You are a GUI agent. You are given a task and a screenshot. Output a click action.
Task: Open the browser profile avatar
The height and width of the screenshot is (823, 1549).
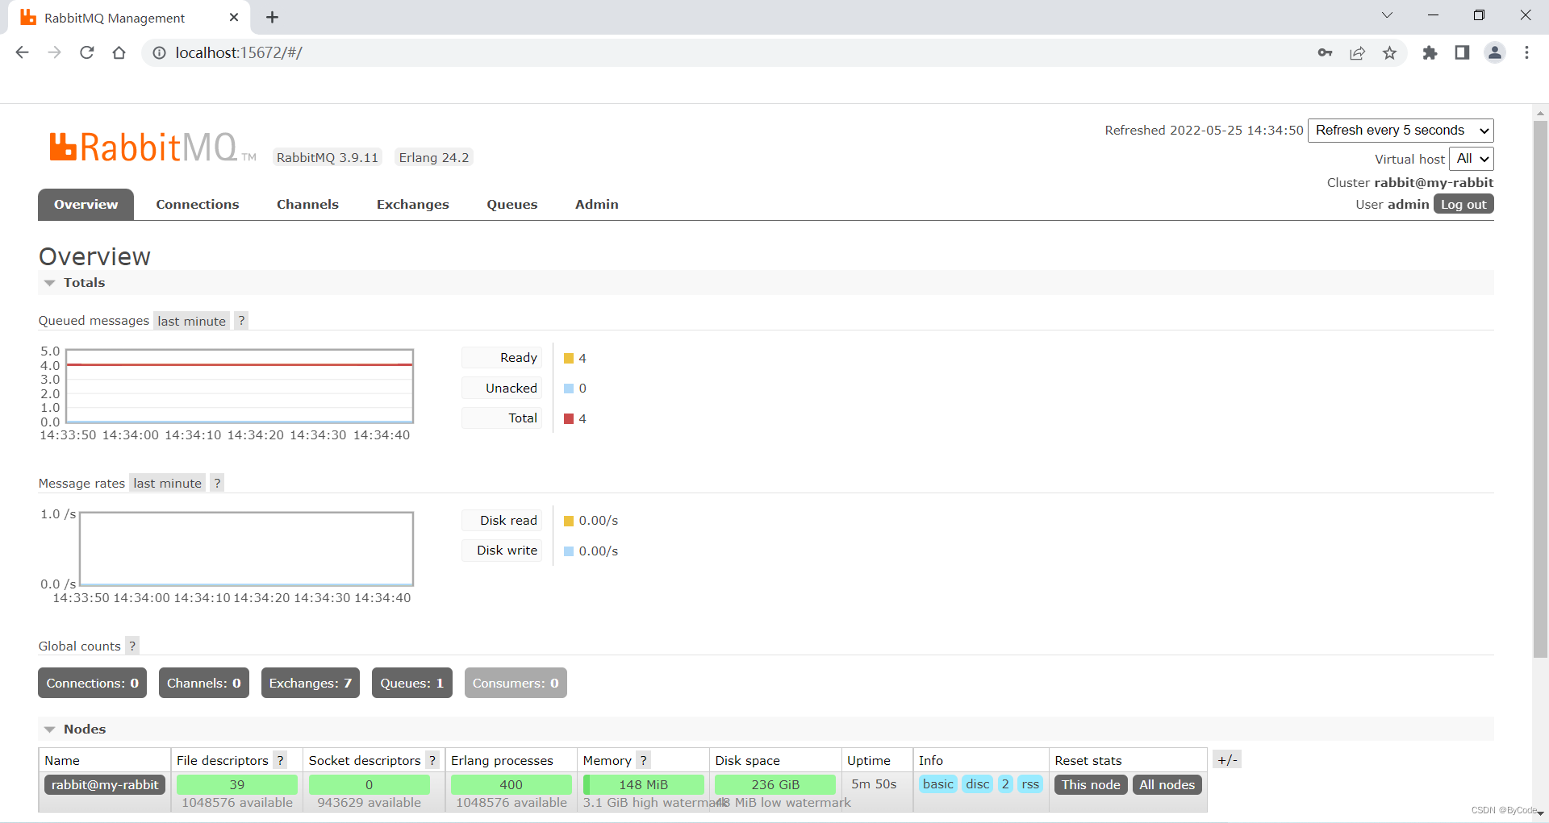[x=1495, y=52]
